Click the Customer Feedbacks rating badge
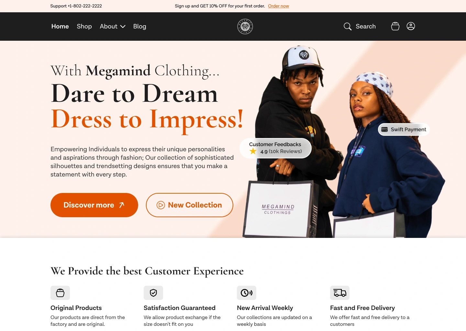Viewport: 466px width, 331px height. (275, 148)
